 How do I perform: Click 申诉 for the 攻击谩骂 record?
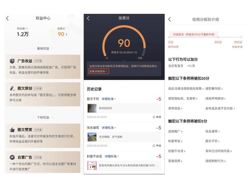coord(157,145)
